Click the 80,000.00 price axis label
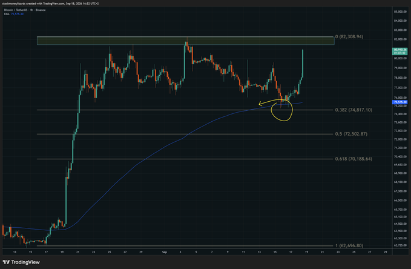Viewport: 411px width, 269px height. (x=400, y=58)
